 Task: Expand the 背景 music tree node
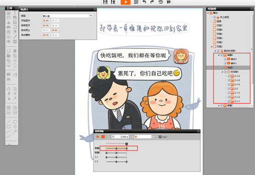(211, 21)
